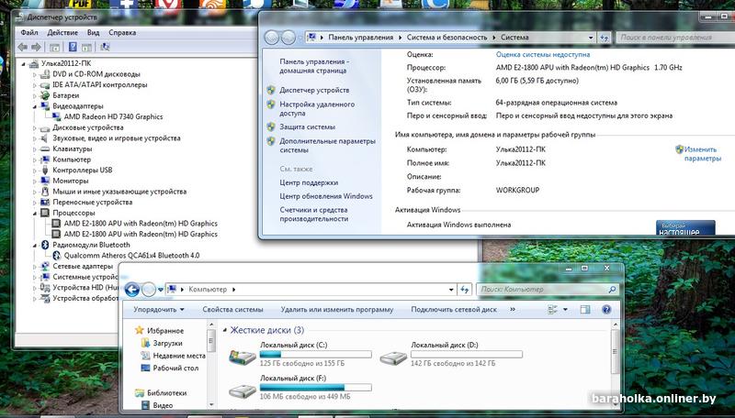This screenshot has width=735, height=418.
Task: Click Local Disk (F:) capacity bar
Action: pyautogui.click(x=315, y=387)
